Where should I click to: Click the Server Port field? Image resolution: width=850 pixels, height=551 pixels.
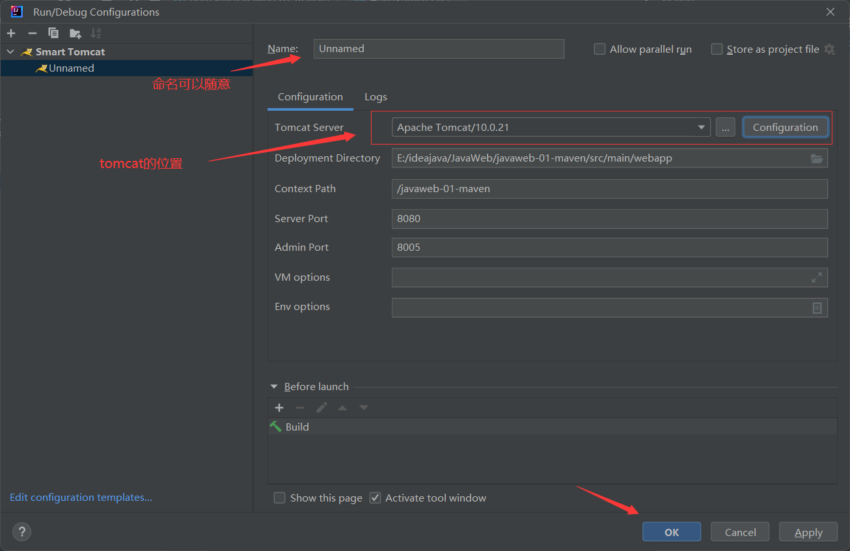(610, 219)
